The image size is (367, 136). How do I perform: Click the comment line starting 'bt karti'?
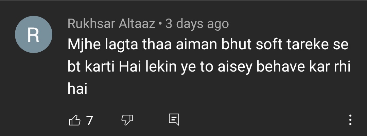(x=209, y=67)
